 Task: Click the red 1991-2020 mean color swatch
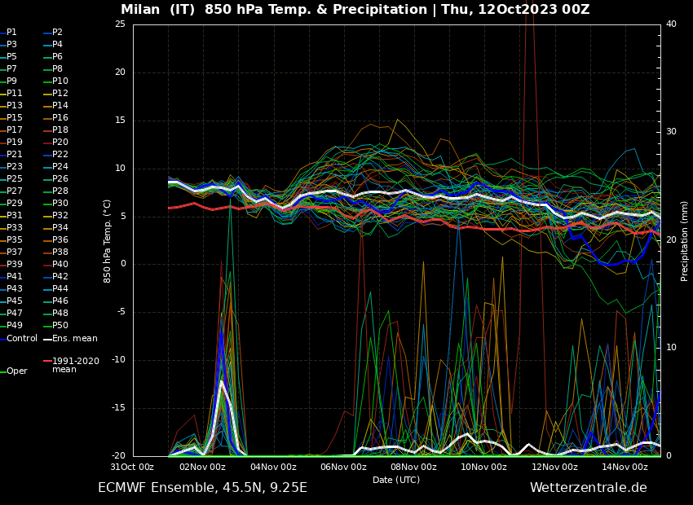(x=47, y=361)
